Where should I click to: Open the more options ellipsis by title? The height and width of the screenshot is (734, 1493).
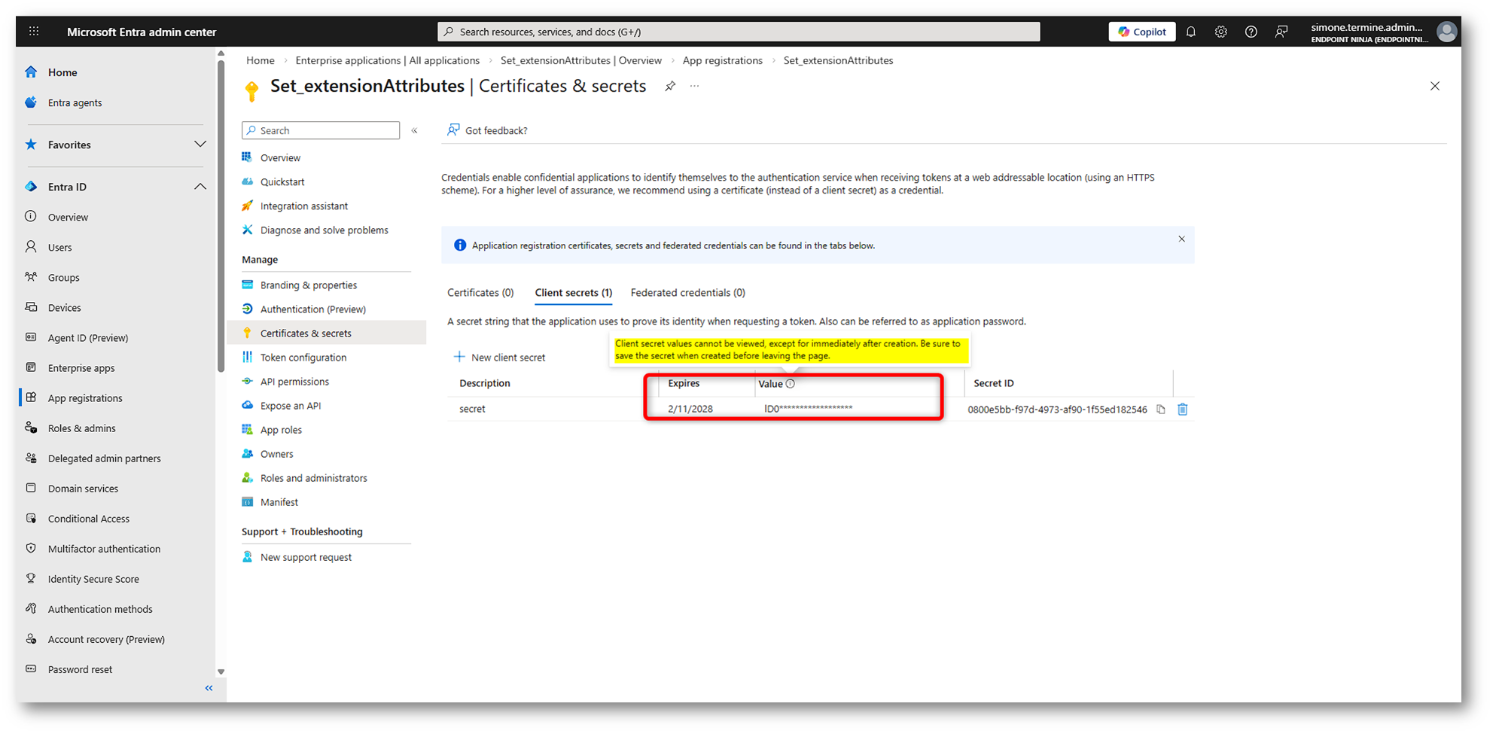tap(694, 87)
